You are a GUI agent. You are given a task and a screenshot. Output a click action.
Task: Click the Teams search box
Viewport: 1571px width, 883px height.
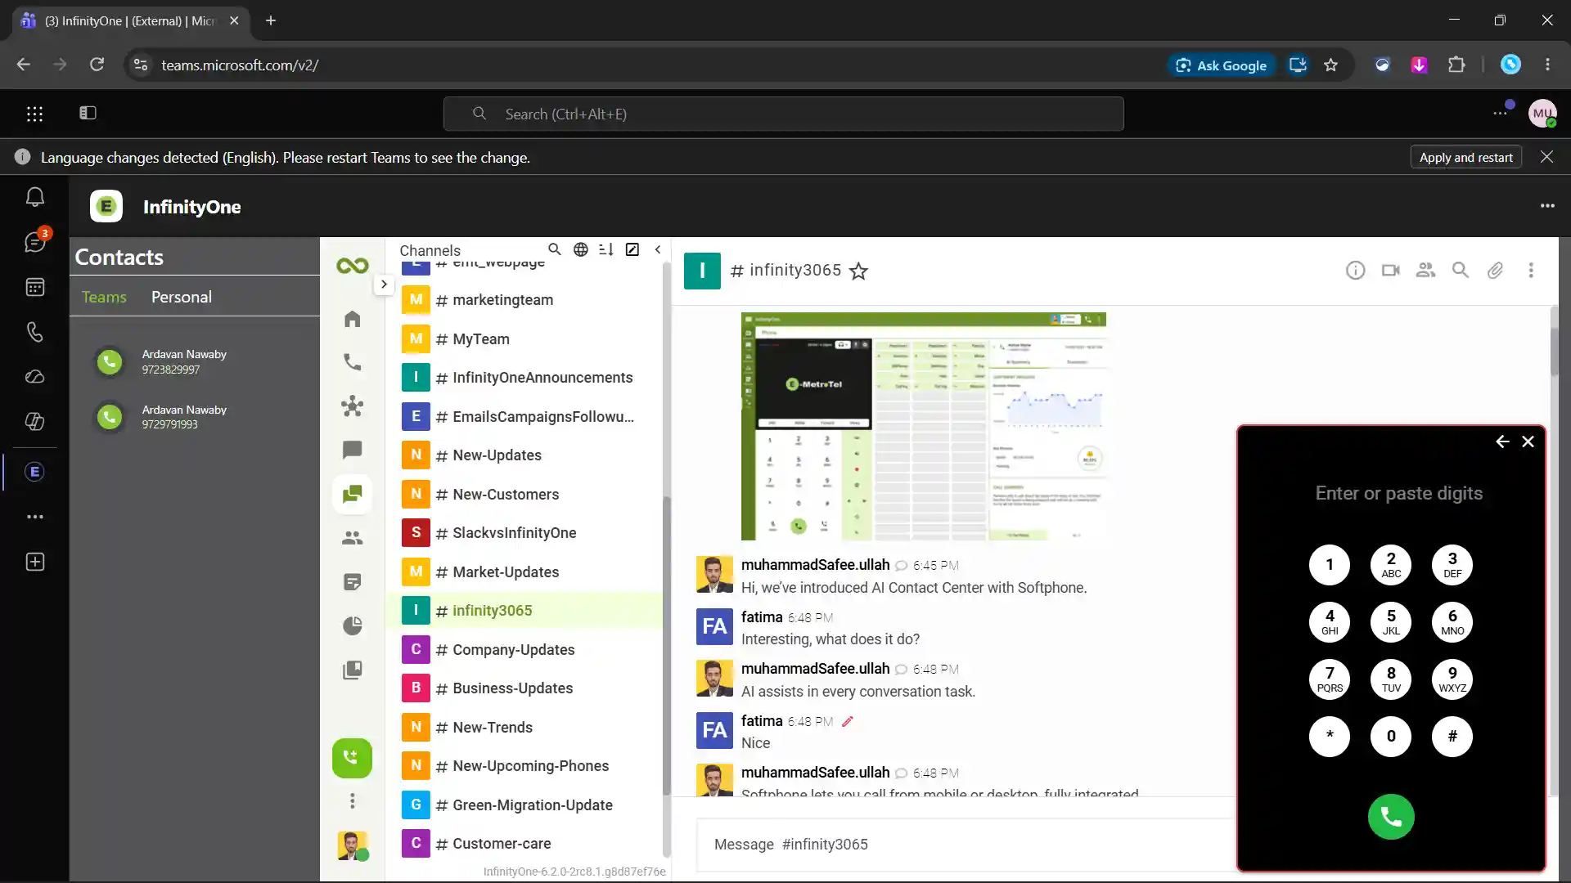tap(783, 114)
